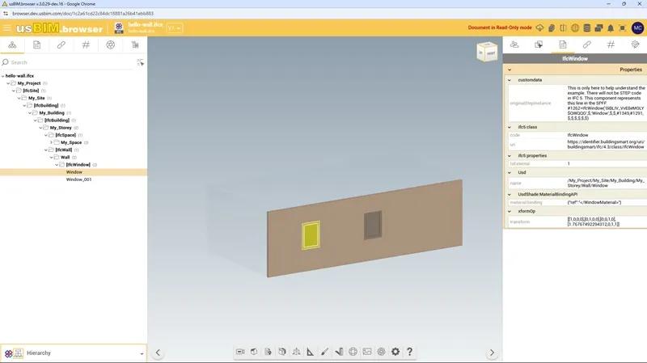This screenshot has width=647, height=363.
Task: Click the wireframe sphere mesh tool
Action: [x=381, y=352]
